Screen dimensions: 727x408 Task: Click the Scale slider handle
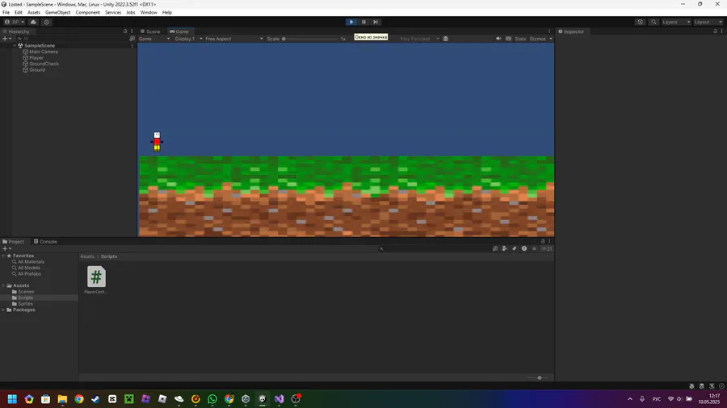click(x=284, y=39)
